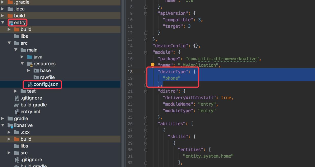
Task: Fold the apiVersion block on line 9
Action: coord(146,13)
